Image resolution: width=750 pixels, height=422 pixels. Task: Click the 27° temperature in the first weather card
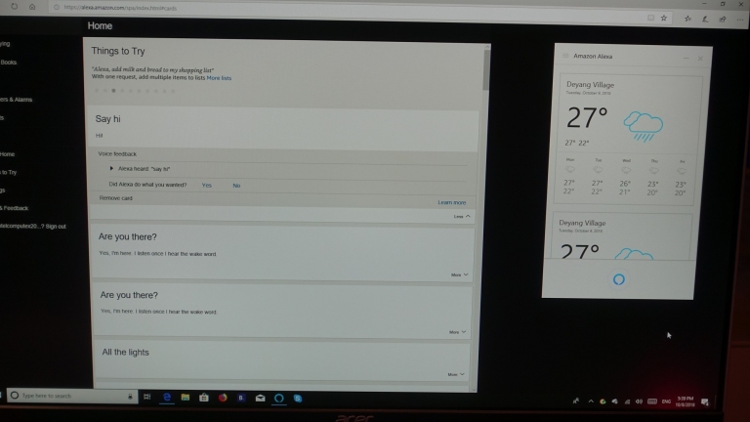[587, 118]
